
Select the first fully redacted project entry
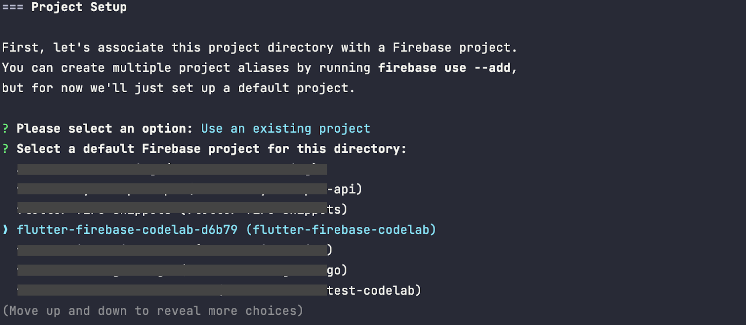click(x=172, y=169)
